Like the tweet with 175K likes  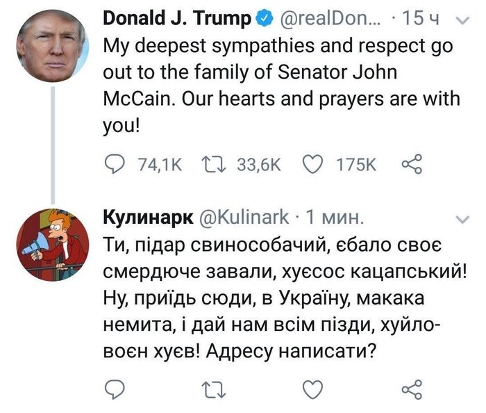pyautogui.click(x=315, y=165)
